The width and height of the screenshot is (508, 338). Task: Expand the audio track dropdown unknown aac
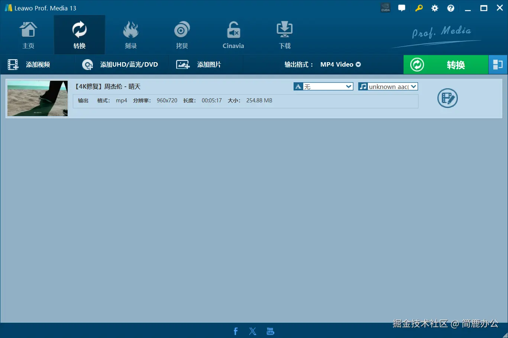[x=388, y=87]
